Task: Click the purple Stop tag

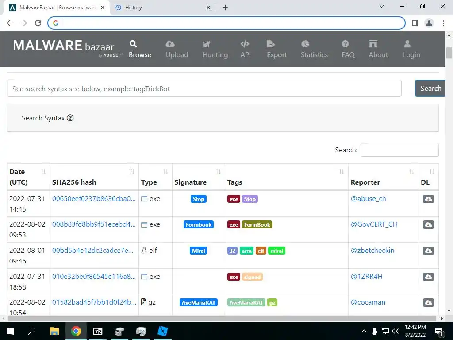Action: 250,199
